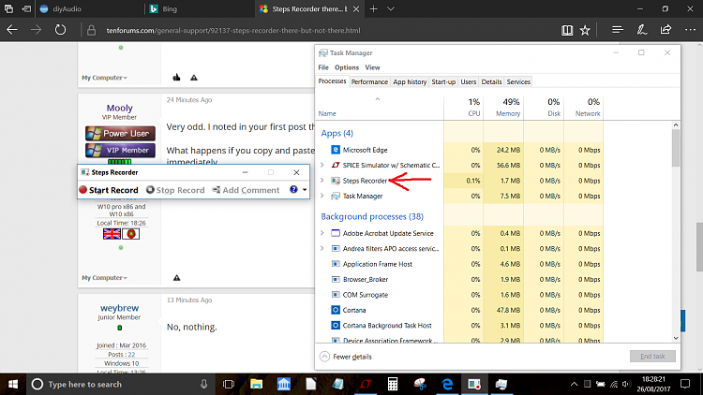The width and height of the screenshot is (703, 395).
Task: Open the Adobe Acrobat Update Service expander
Action: click(322, 233)
